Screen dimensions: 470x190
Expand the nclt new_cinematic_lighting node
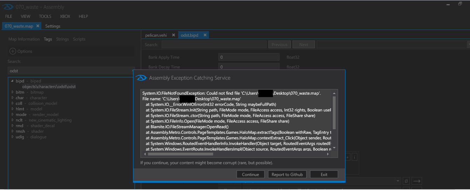[13, 120]
